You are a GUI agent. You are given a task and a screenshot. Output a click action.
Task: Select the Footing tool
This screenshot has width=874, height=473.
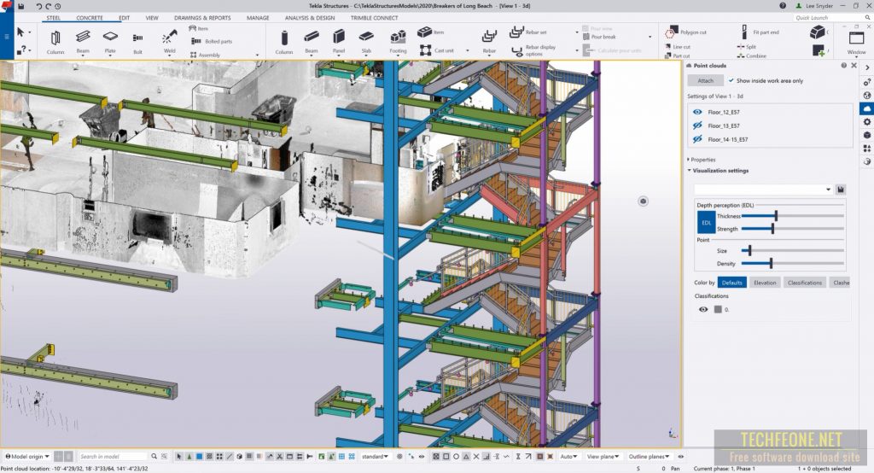click(398, 42)
